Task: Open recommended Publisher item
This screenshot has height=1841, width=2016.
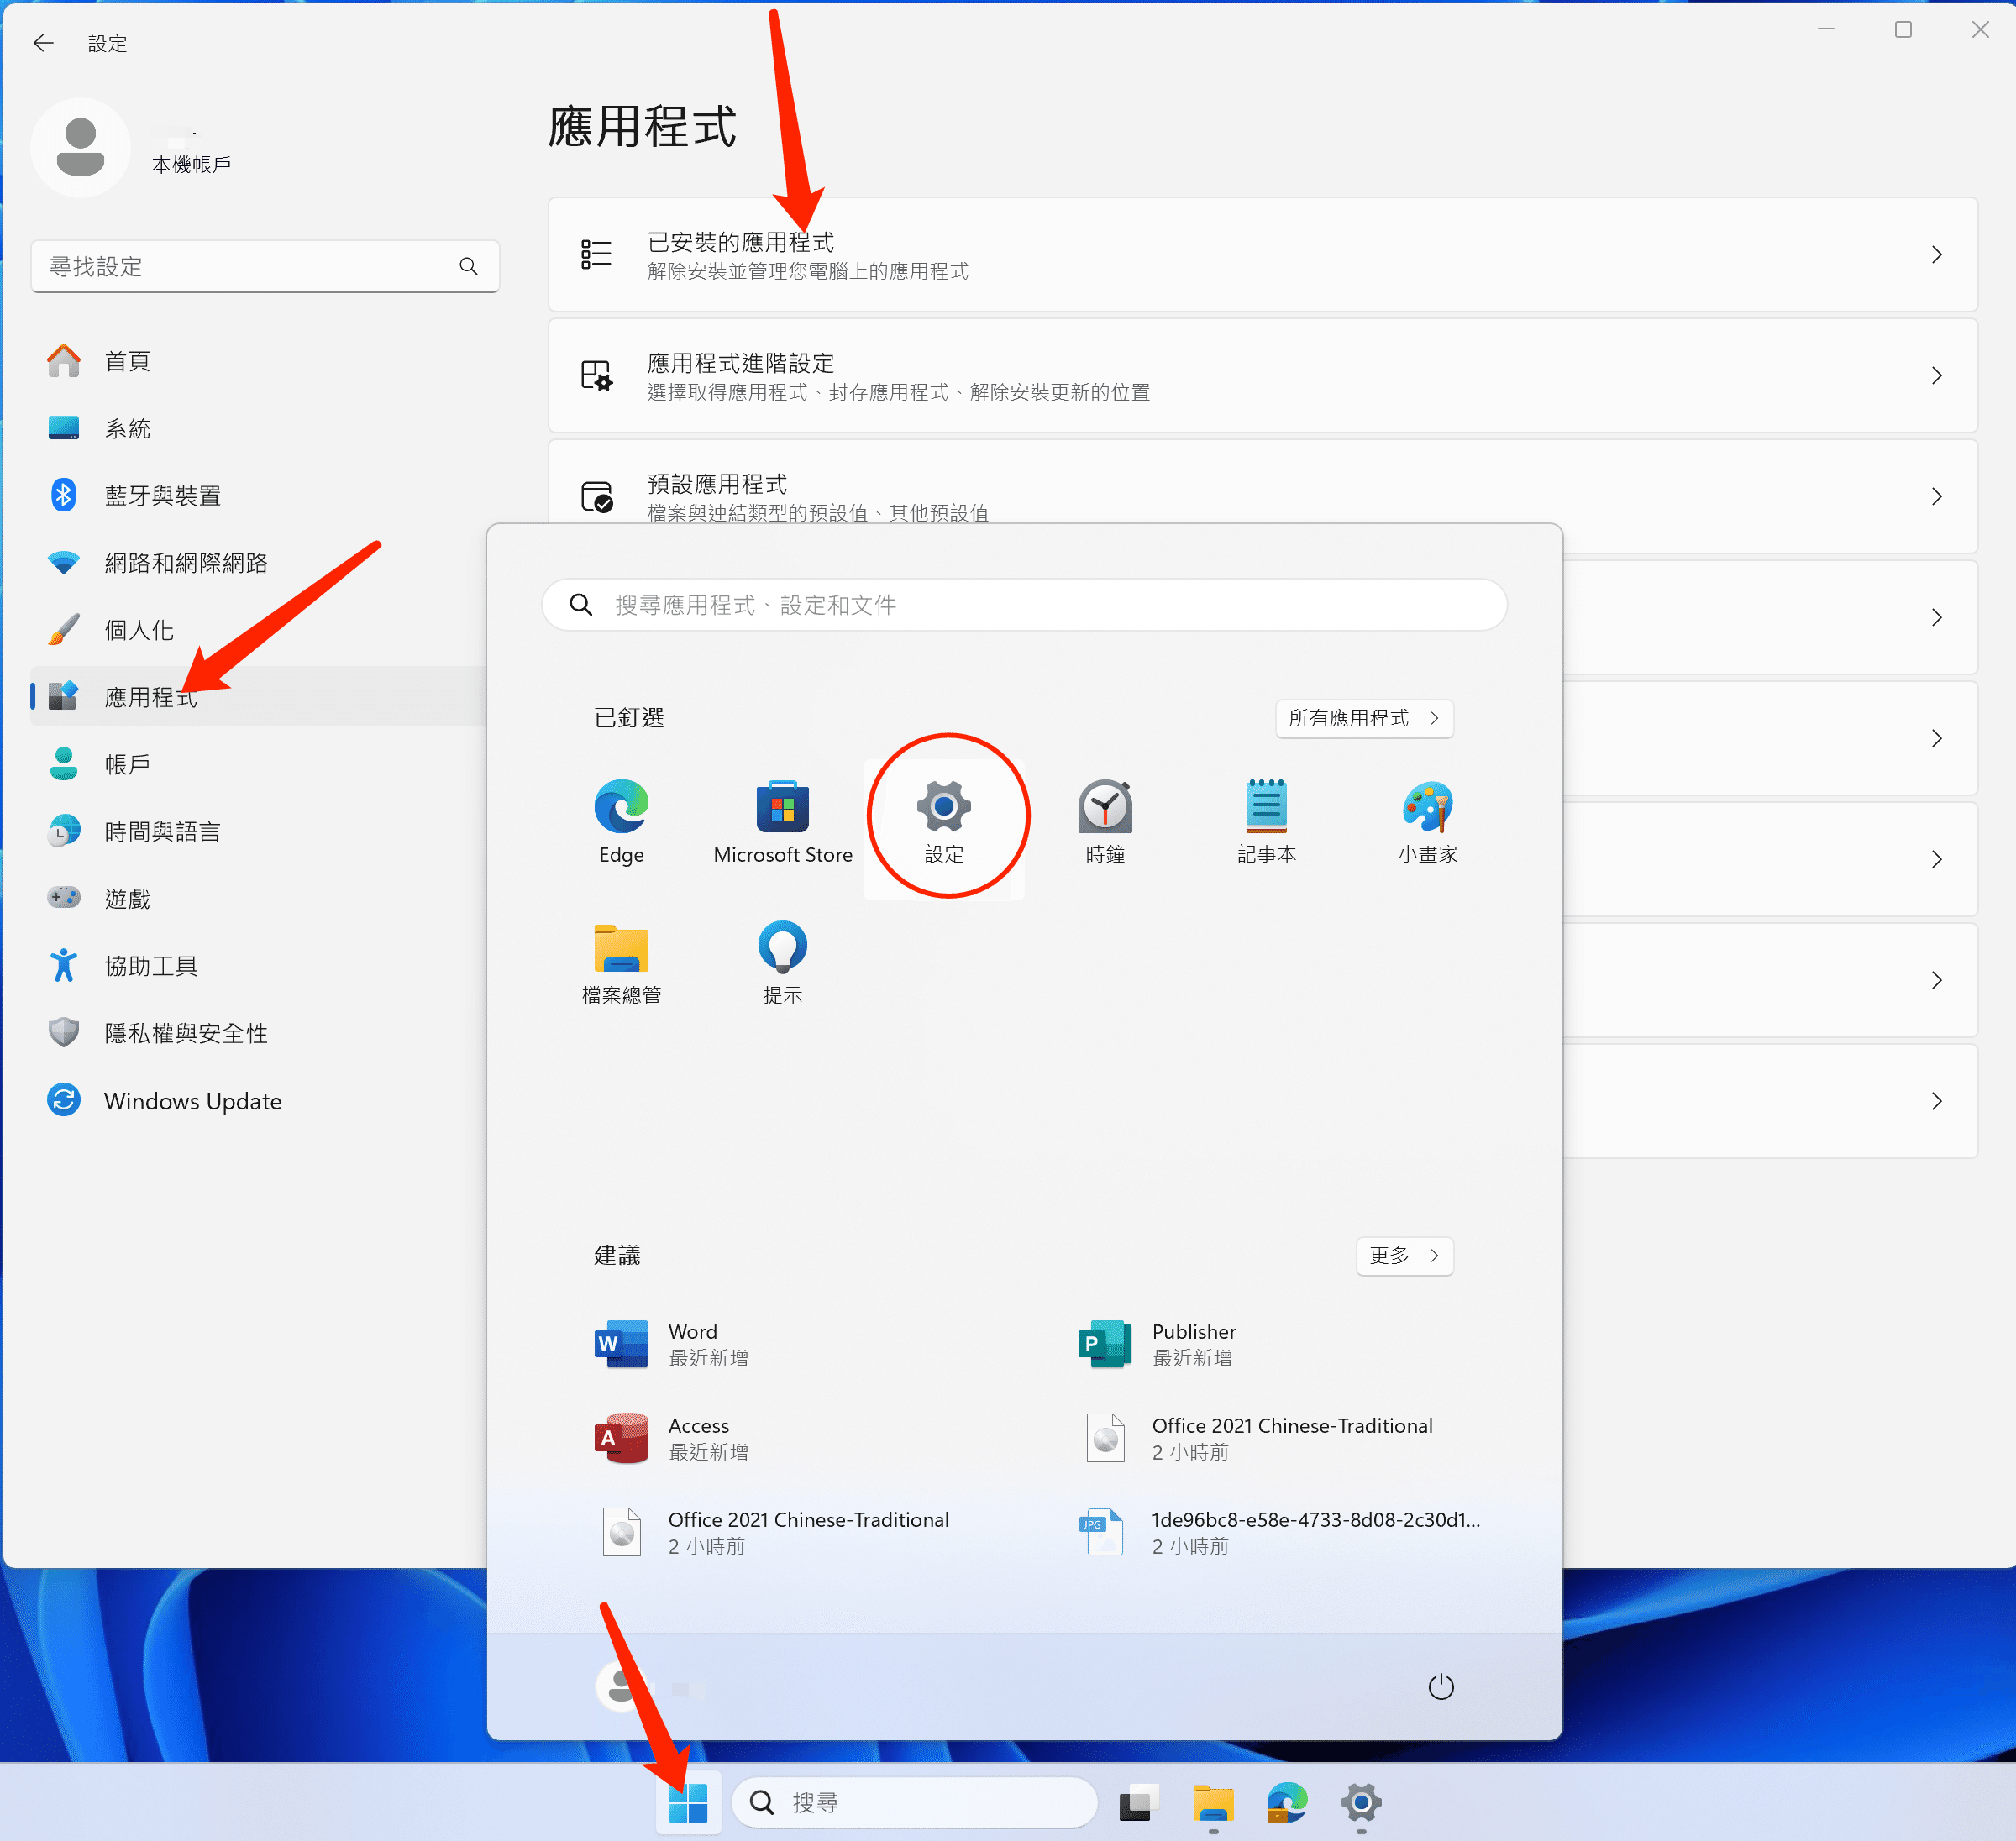Action: point(1192,1343)
